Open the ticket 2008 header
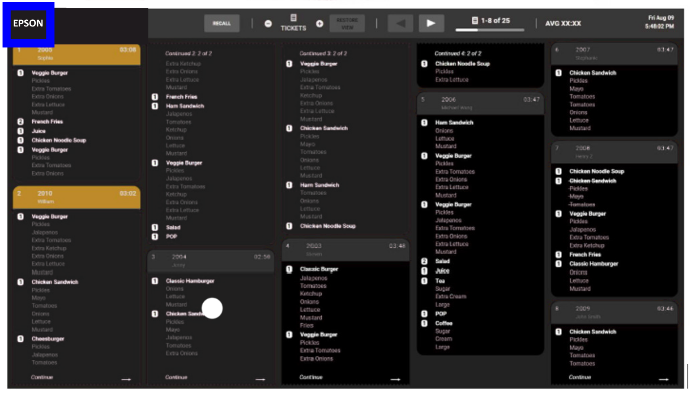This screenshot has width=696, height=396. click(x=614, y=152)
